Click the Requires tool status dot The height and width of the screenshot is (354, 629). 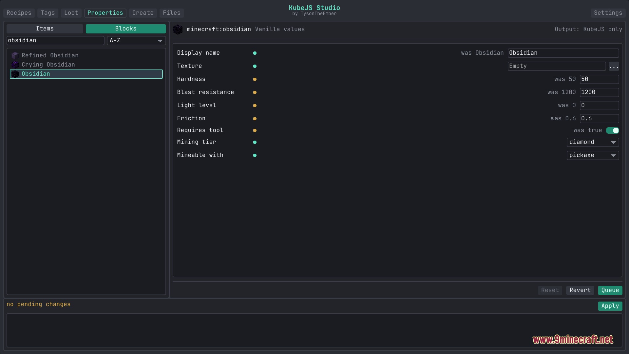pos(255,130)
